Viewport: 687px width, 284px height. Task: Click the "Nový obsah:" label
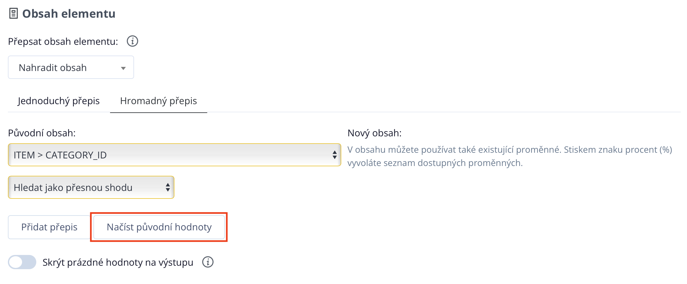point(374,133)
